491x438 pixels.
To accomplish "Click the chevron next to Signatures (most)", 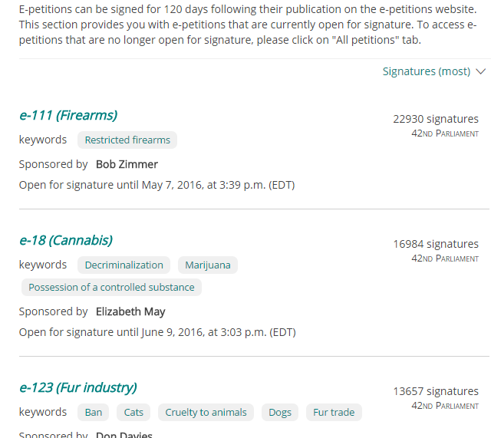I will tap(481, 71).
